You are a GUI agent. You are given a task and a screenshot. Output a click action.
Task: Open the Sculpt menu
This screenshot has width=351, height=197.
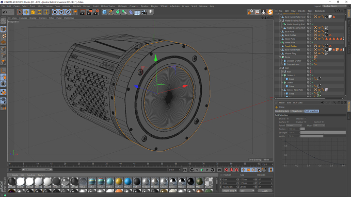(x=95, y=6)
